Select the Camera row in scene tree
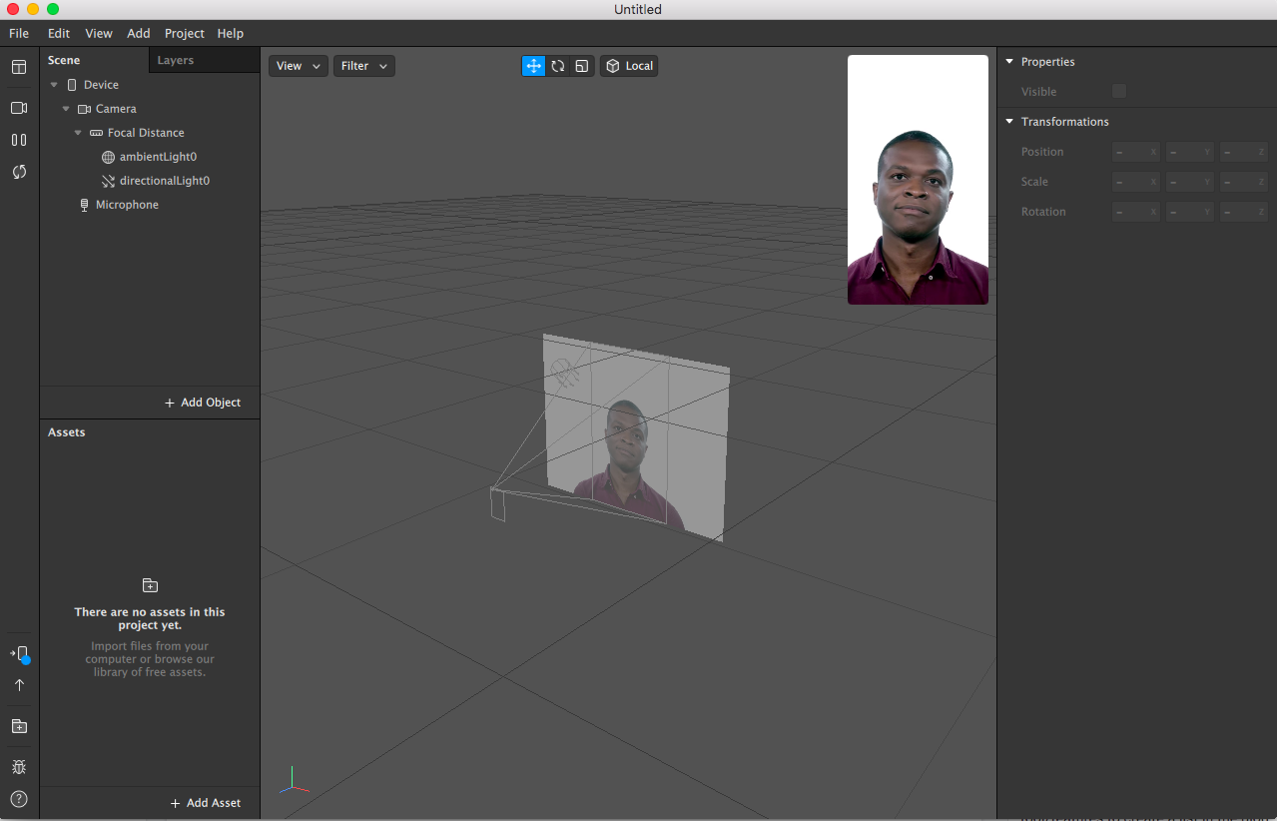 click(x=150, y=109)
